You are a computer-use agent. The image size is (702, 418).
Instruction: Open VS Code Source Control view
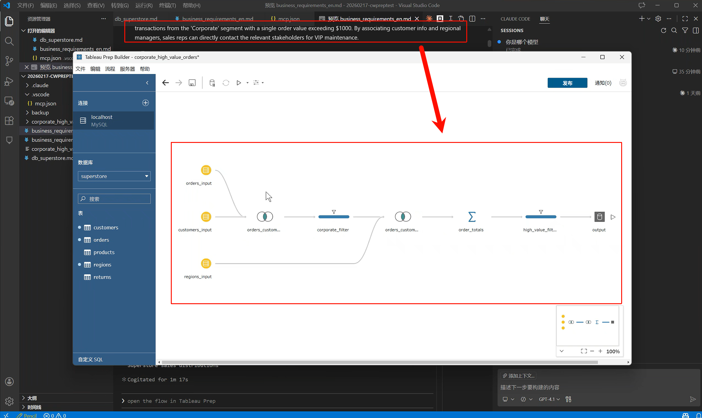(x=9, y=61)
